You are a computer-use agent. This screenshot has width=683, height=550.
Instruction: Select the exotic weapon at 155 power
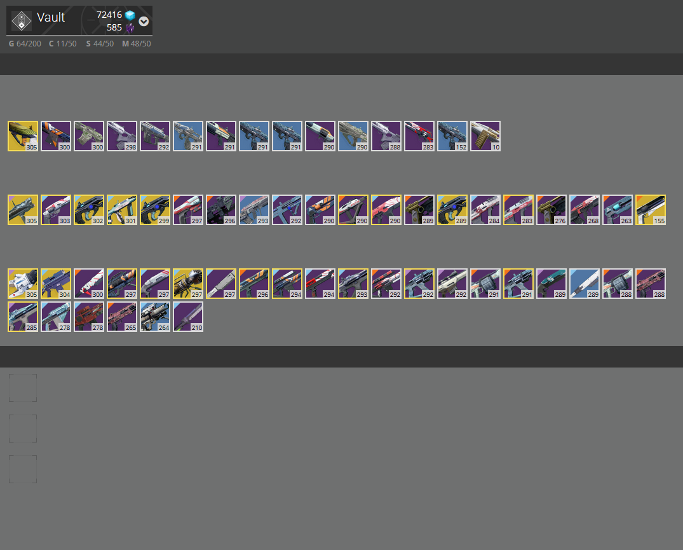click(651, 210)
